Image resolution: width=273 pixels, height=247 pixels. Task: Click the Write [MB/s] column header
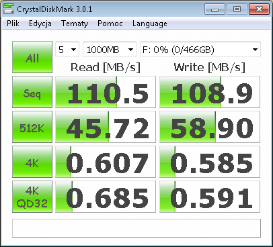point(210,67)
